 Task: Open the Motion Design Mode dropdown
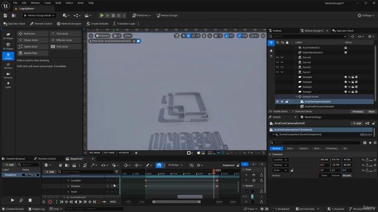point(40,15)
